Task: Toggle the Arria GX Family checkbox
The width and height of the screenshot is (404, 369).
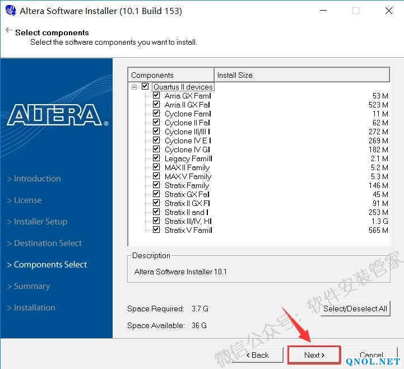Action: 156,96
